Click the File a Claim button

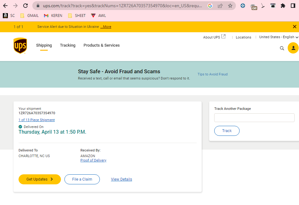click(82, 179)
